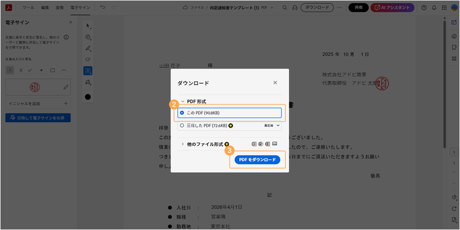Edit the saved signature with pencil icon

[66, 87]
